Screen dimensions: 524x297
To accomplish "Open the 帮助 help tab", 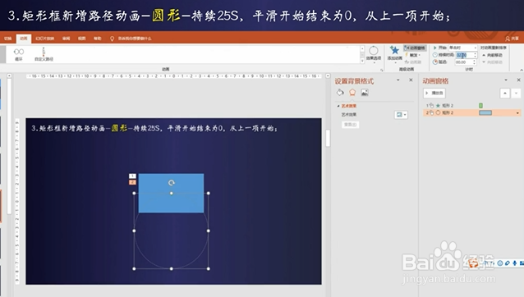I will coord(97,39).
